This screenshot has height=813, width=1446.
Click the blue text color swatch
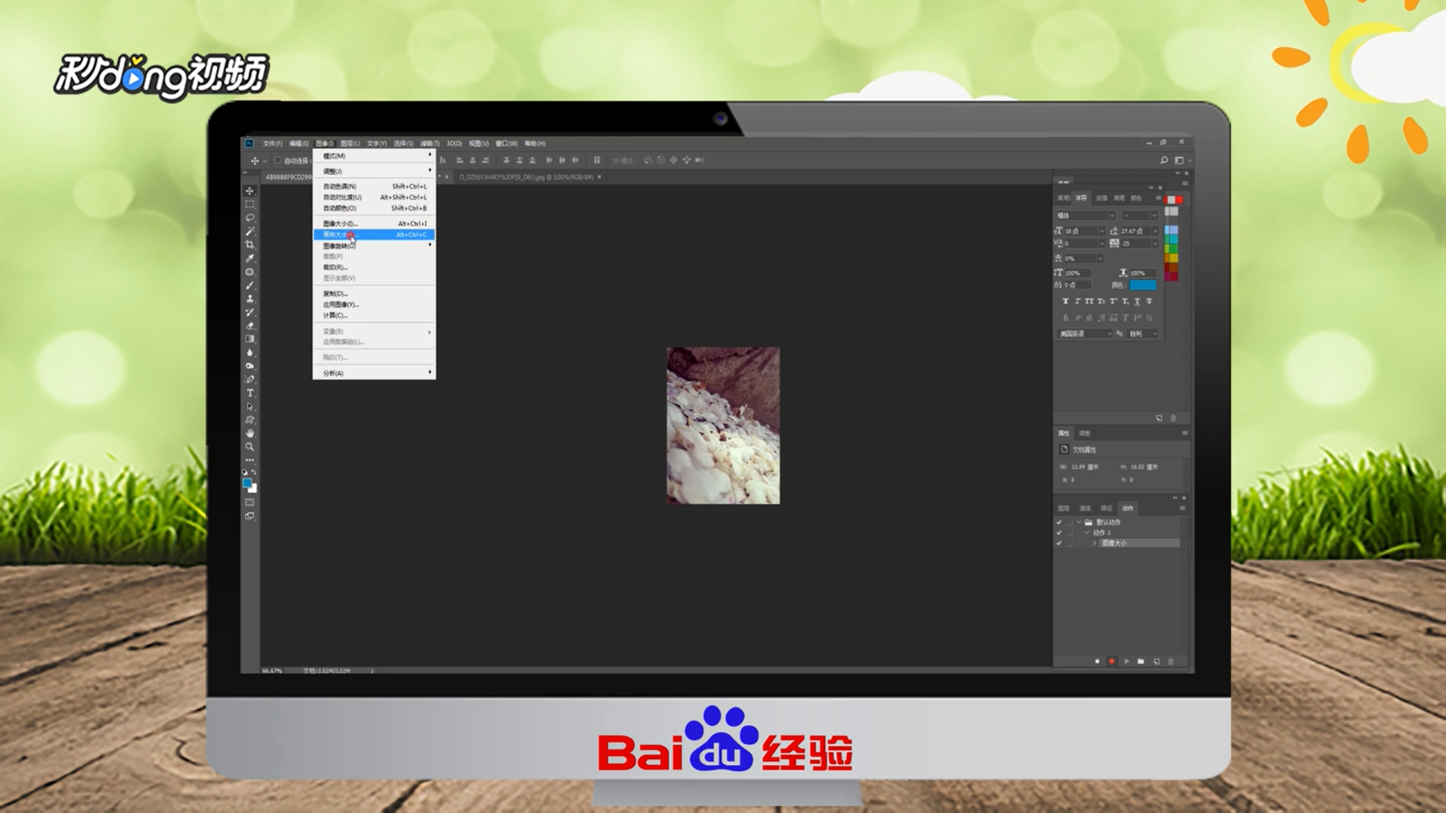coord(1142,285)
